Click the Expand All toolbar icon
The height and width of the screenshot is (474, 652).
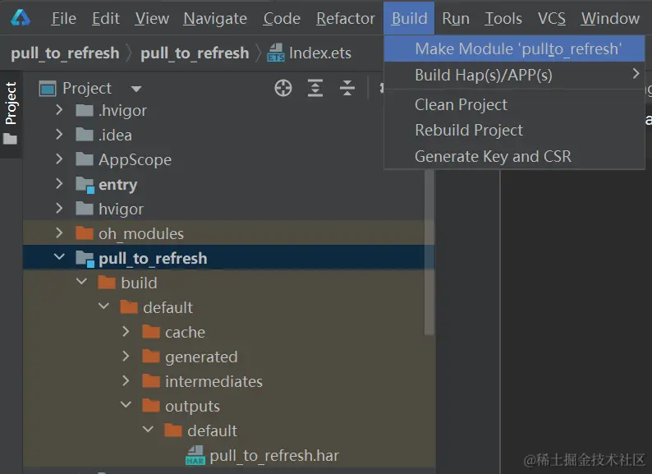pos(315,88)
